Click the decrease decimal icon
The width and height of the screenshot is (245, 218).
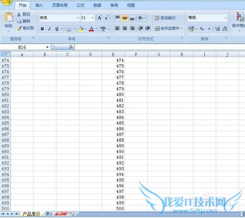click(x=224, y=29)
